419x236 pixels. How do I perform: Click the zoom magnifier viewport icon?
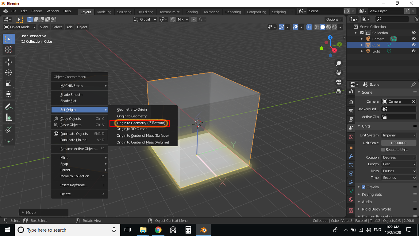339,63
